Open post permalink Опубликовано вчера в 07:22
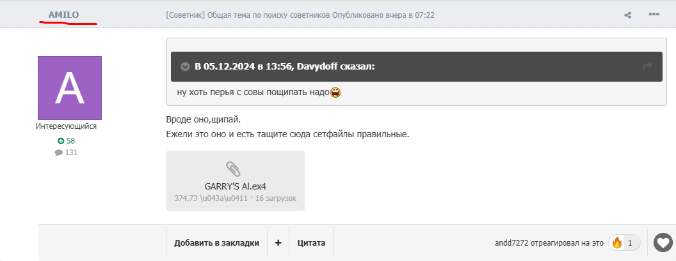Viewport: 676px width, 261px height. 383,15
